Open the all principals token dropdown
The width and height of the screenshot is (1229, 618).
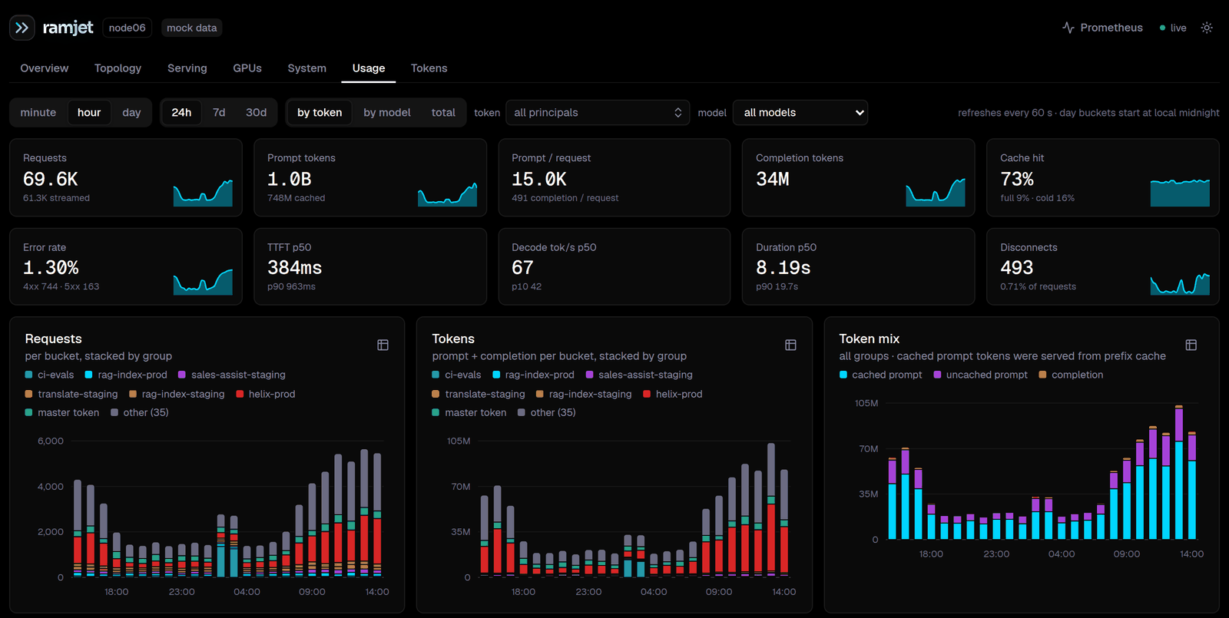pos(598,112)
